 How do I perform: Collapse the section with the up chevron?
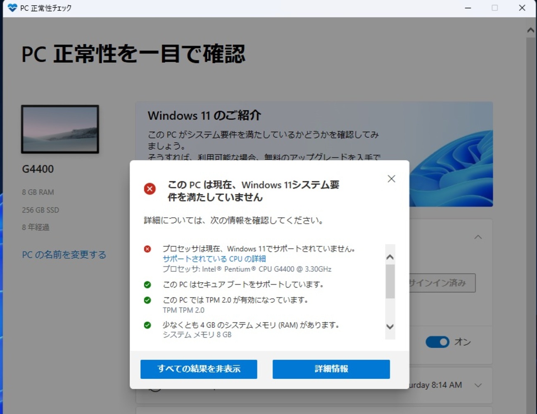(478, 237)
